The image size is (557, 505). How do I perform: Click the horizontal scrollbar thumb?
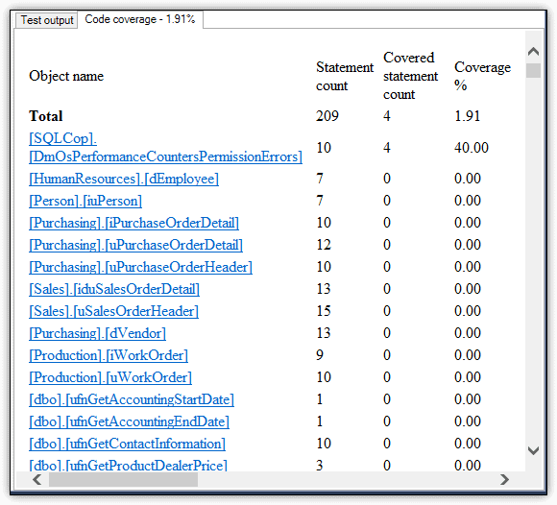(x=123, y=480)
